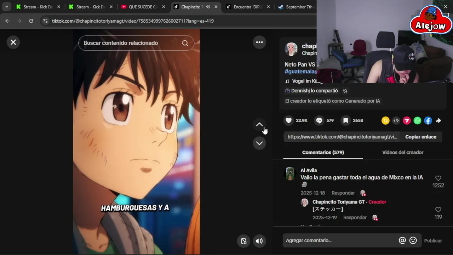Share via red send-to-friends icon
This screenshot has width=453, height=255.
[x=407, y=121]
